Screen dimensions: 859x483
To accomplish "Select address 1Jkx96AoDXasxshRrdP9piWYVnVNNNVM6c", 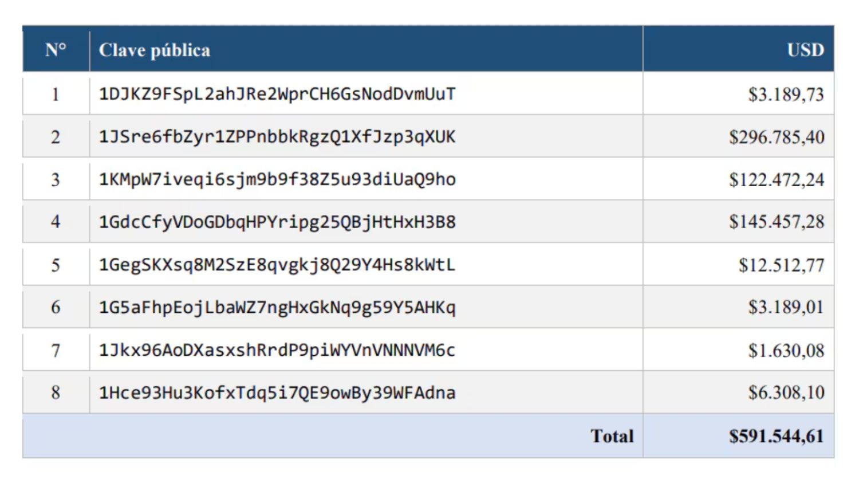I will pyautogui.click(x=277, y=350).
